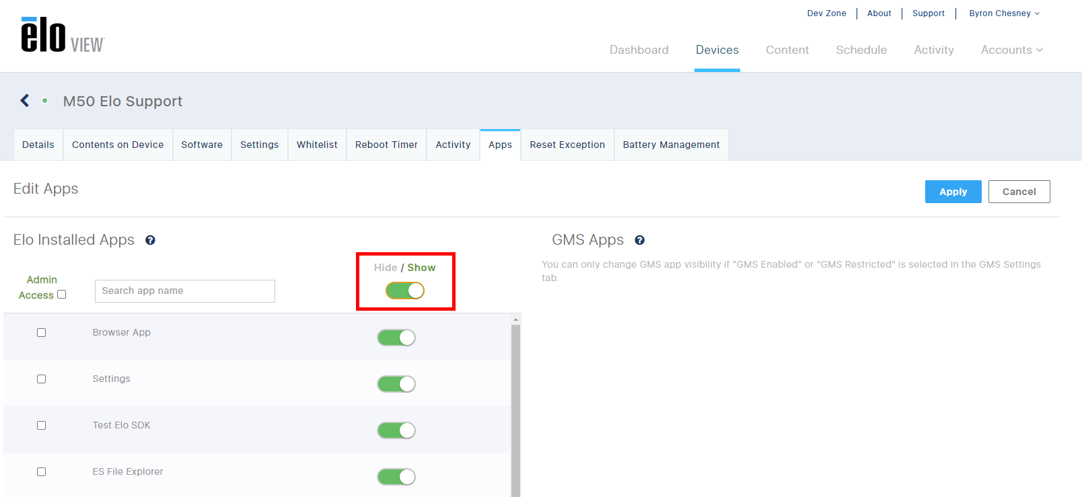Viewport: 1082px width, 497px height.
Task: Toggle visibility switch for Test Elo SDK
Action: pyautogui.click(x=396, y=430)
